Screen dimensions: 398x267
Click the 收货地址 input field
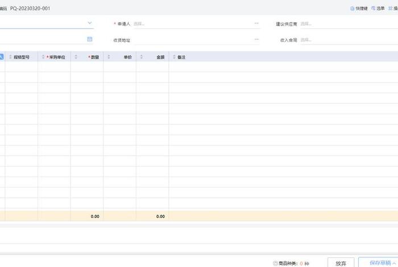click(193, 40)
